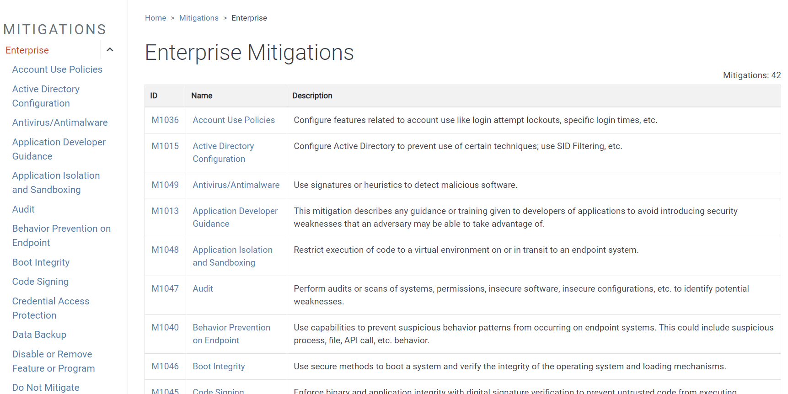
Task: Click the M1036 ID link
Action: 165,120
